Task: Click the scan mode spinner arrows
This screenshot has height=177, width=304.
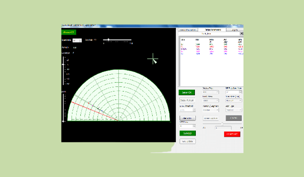Action: click(x=80, y=40)
